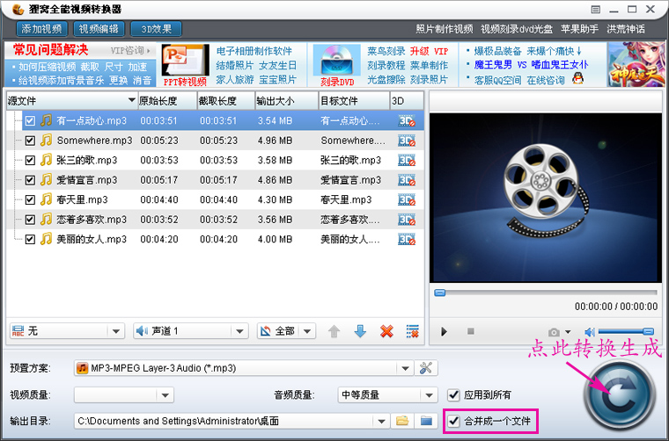Open 如何压缩视频 help link
Screen dimensions: 669x441
47,67
